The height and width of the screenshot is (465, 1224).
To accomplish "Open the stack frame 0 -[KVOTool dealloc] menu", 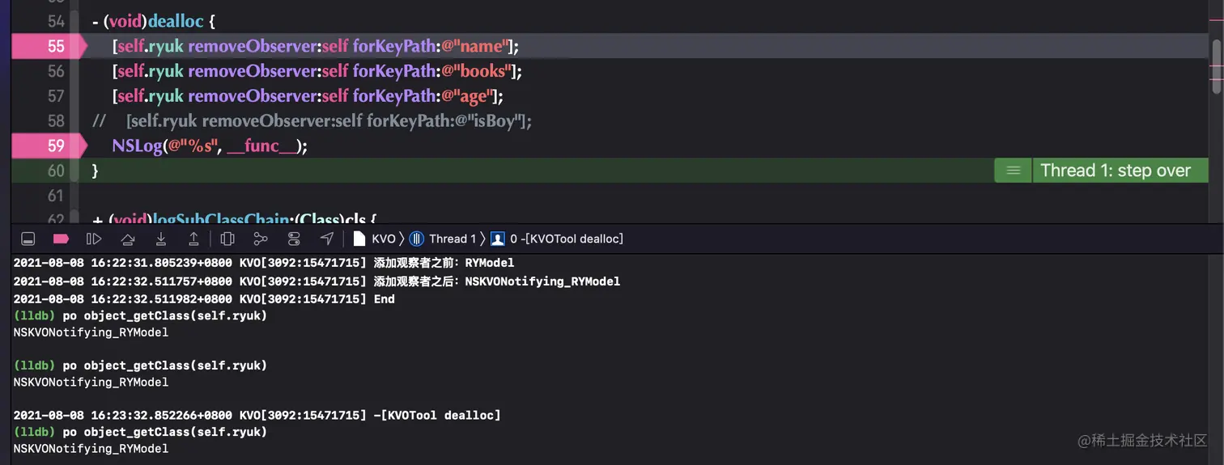I will point(559,239).
